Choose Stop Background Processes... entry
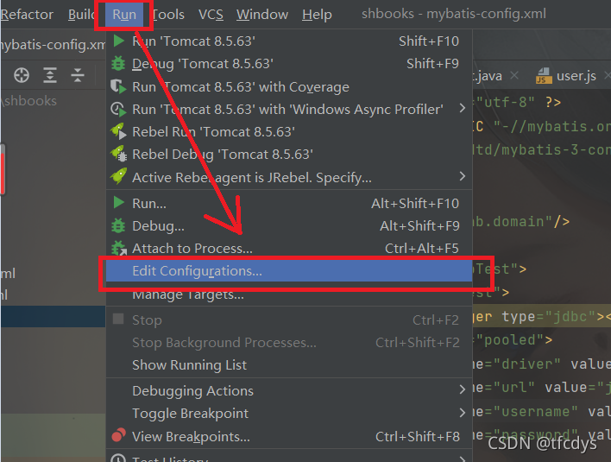This screenshot has height=462, width=611. 289,342
